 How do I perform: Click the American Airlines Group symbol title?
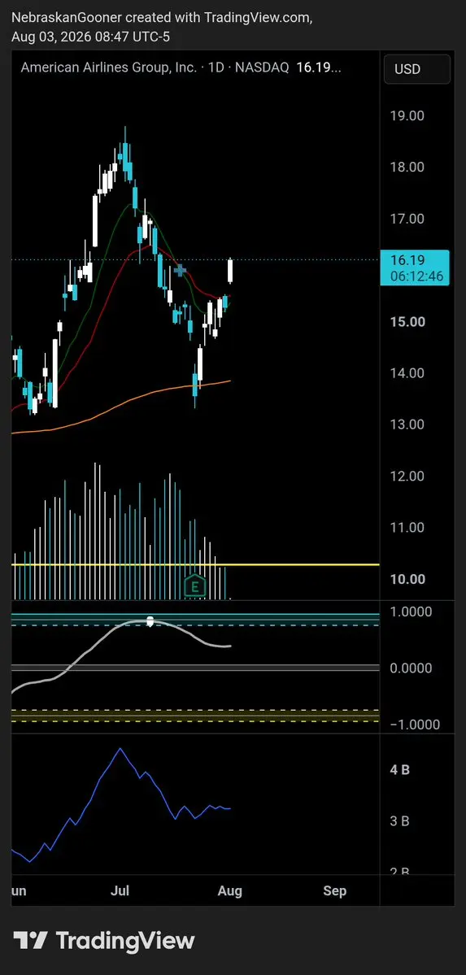tap(109, 67)
